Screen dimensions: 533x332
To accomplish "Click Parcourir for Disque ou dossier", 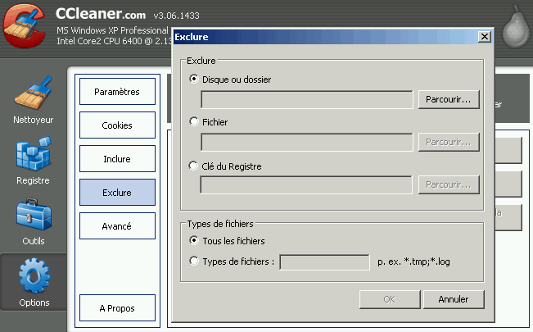I will [x=449, y=99].
